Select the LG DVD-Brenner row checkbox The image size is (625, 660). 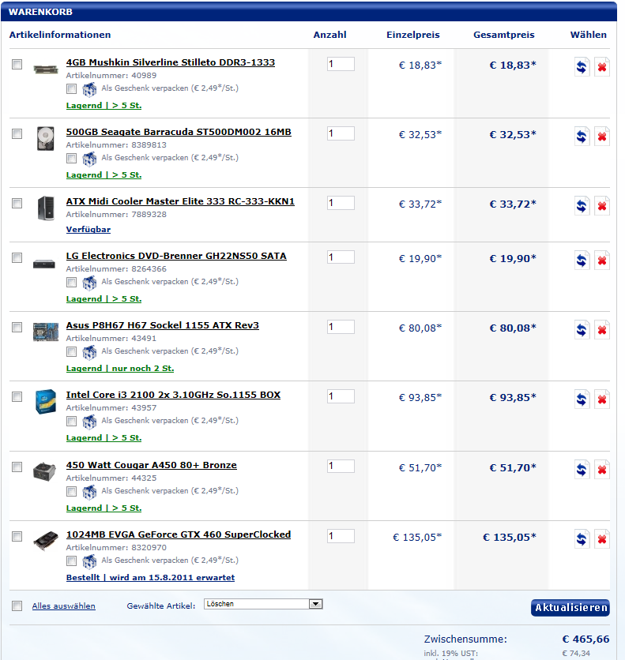tap(17, 257)
